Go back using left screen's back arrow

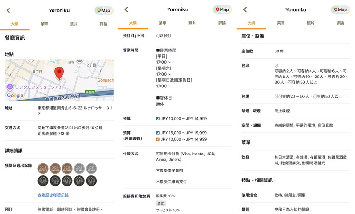(x=9, y=10)
